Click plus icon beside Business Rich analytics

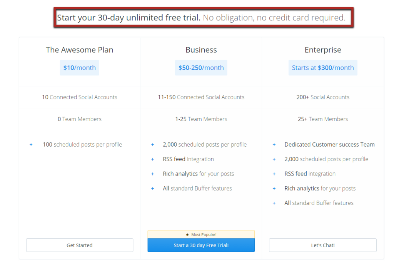click(x=152, y=174)
